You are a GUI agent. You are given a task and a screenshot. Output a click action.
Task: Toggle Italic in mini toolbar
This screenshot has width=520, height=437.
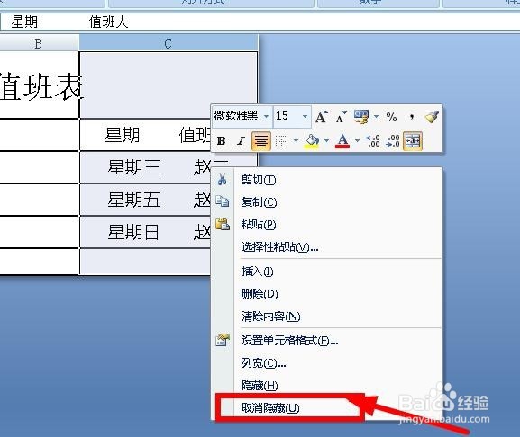coord(241,141)
